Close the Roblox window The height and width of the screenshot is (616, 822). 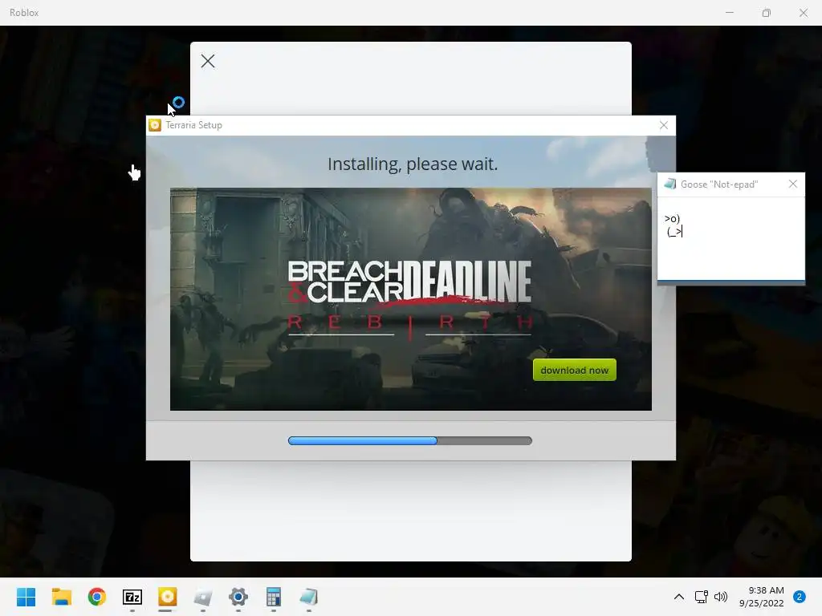(x=803, y=13)
